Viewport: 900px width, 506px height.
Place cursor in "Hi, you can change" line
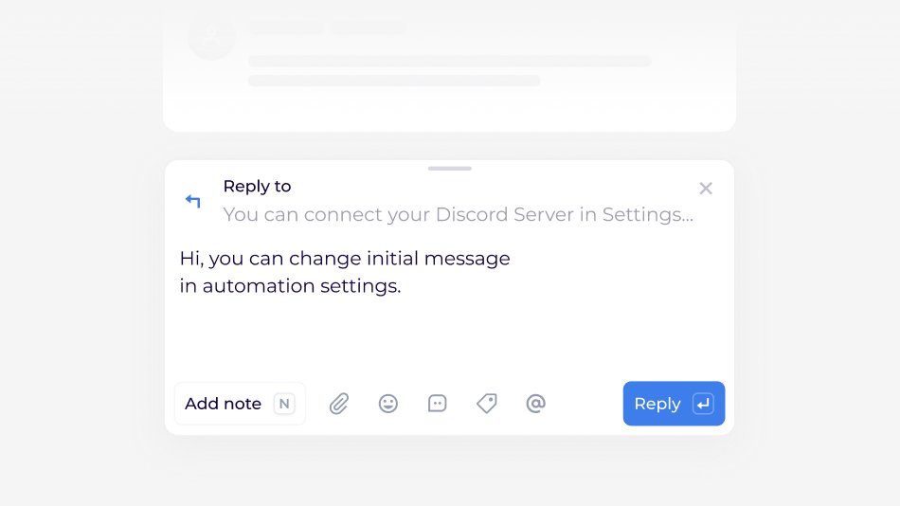345,259
